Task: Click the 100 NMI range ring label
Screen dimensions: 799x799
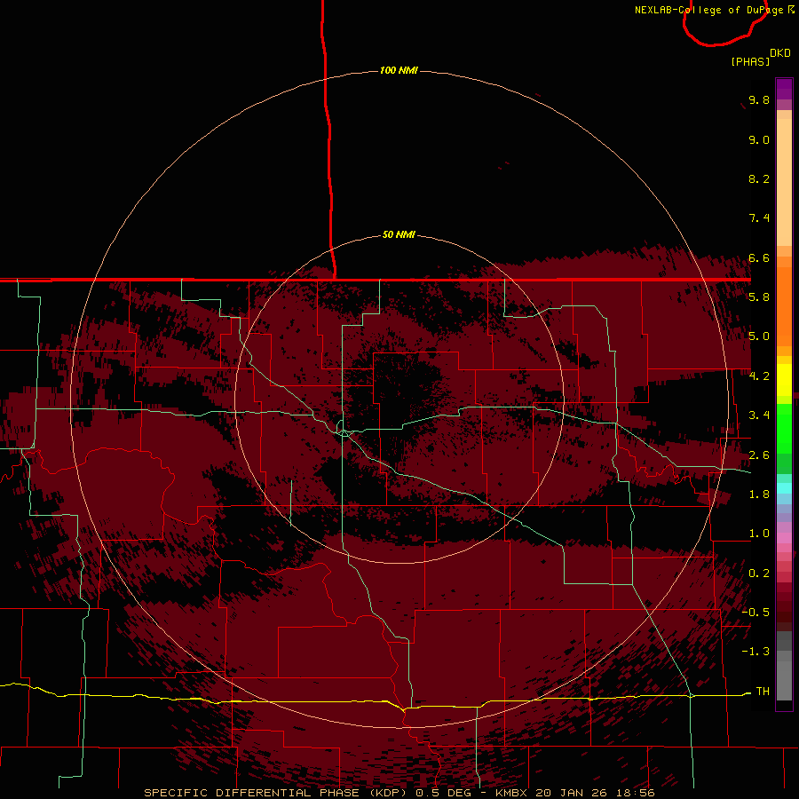Action: click(399, 70)
